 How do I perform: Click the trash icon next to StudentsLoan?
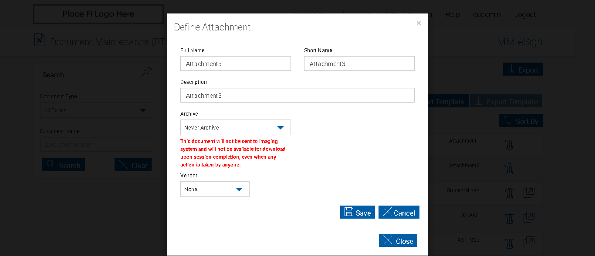509,193
